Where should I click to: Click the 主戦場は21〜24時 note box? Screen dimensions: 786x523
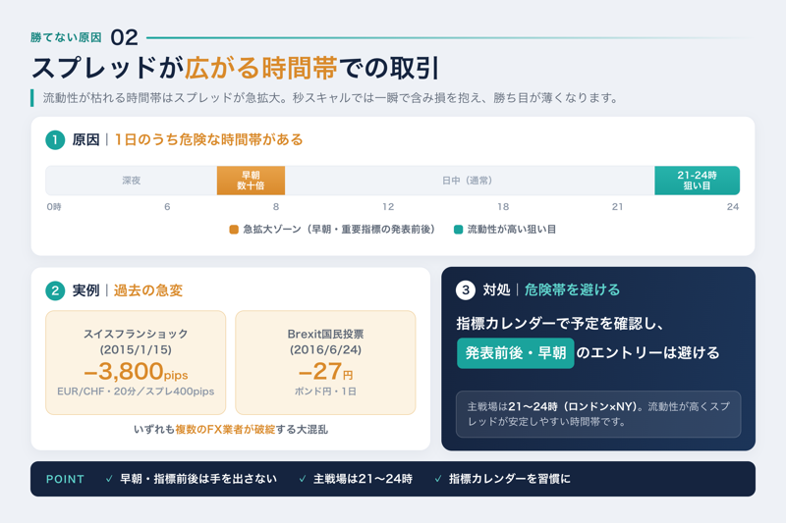click(598, 414)
